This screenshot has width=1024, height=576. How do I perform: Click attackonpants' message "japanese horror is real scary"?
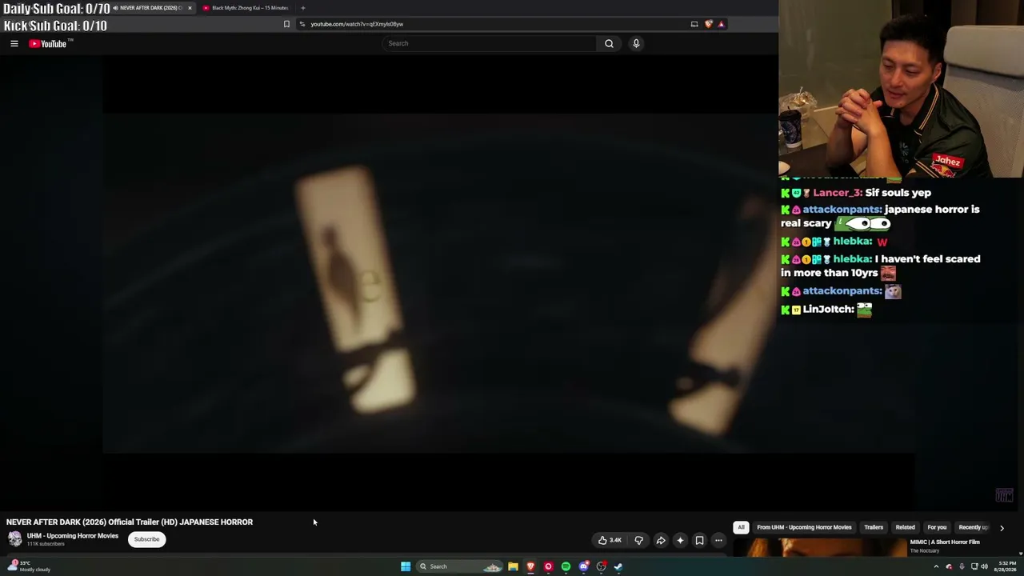[x=880, y=216]
